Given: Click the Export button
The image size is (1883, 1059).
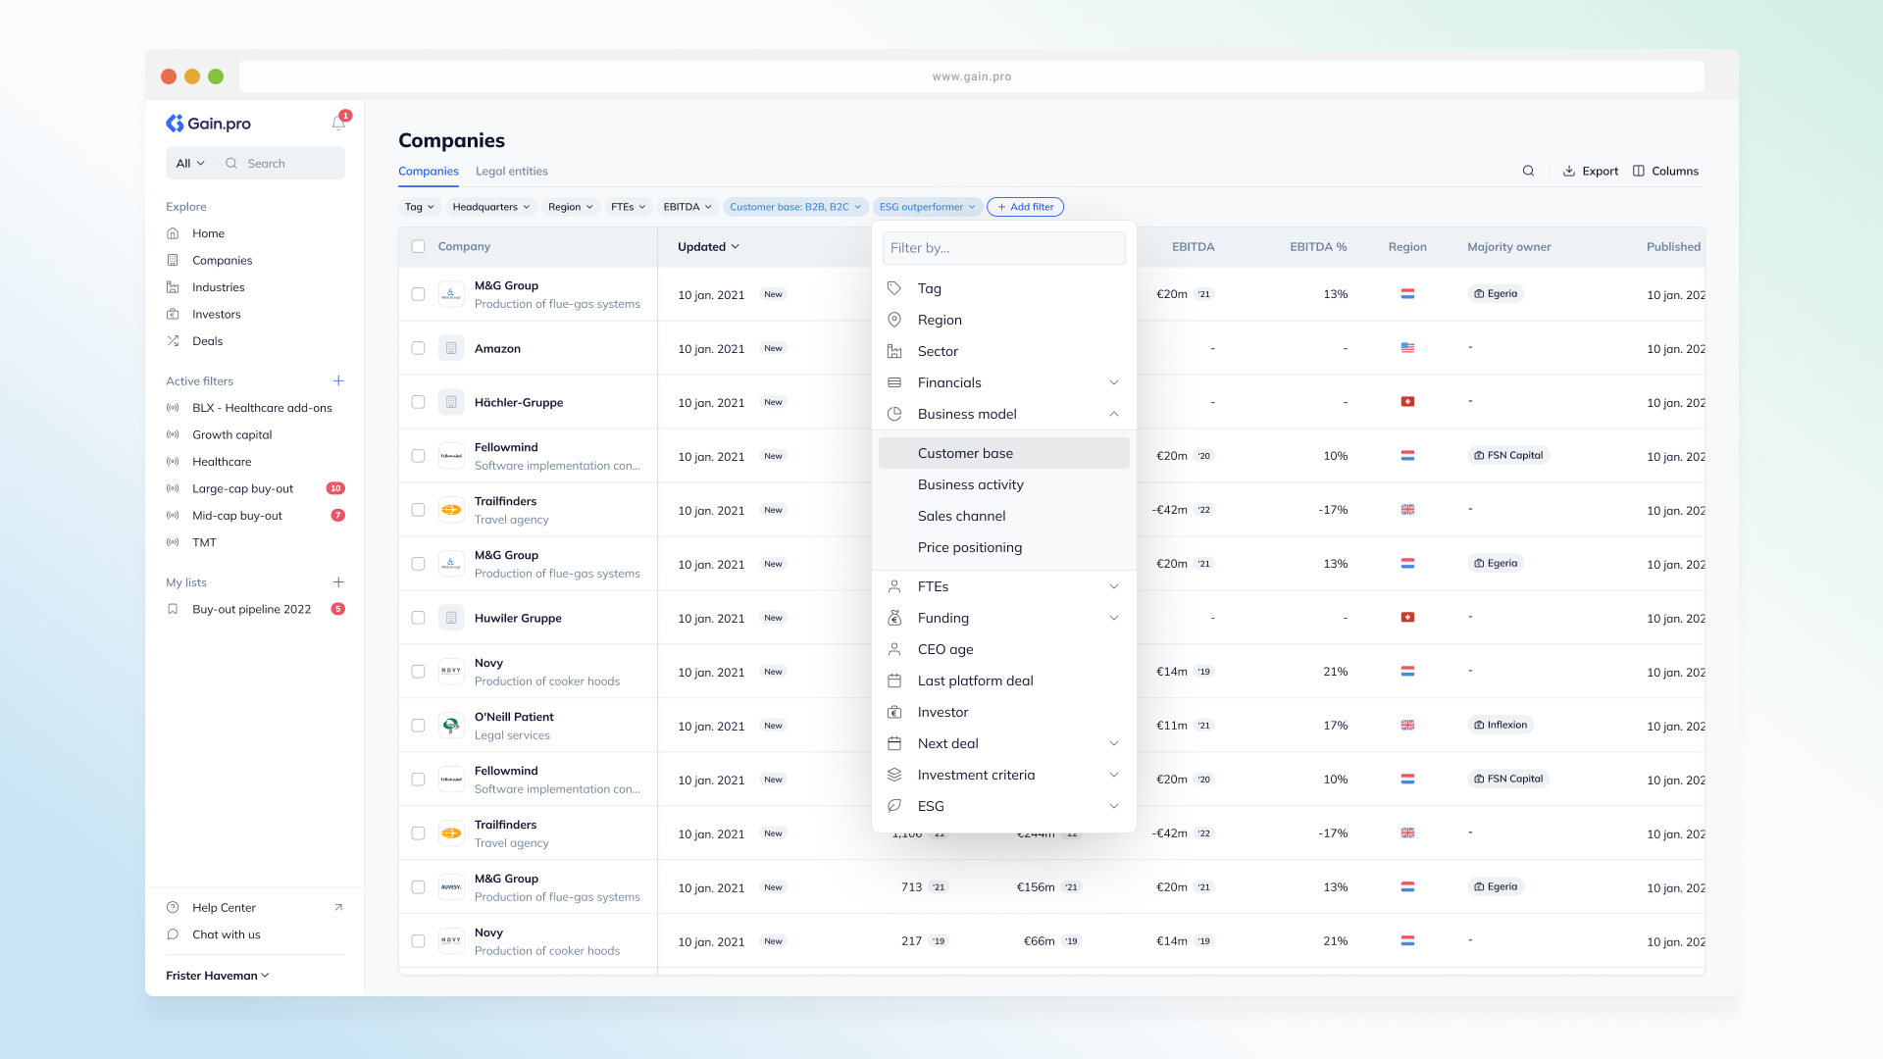Looking at the screenshot, I should pos(1590,170).
